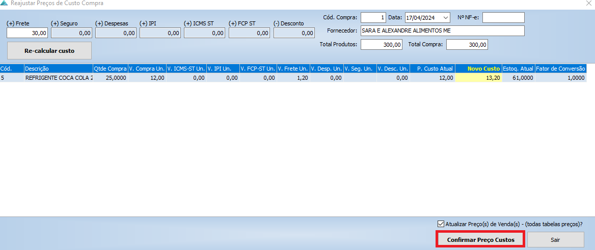Click the V. Seg. Un. column header

pyautogui.click(x=360, y=69)
